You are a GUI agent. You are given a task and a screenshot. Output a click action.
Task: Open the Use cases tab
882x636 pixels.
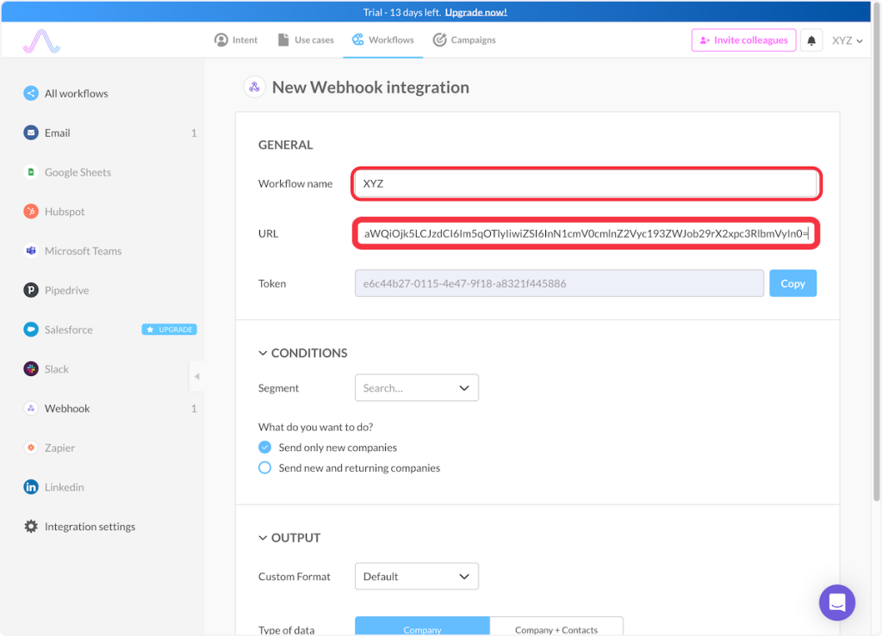[306, 40]
